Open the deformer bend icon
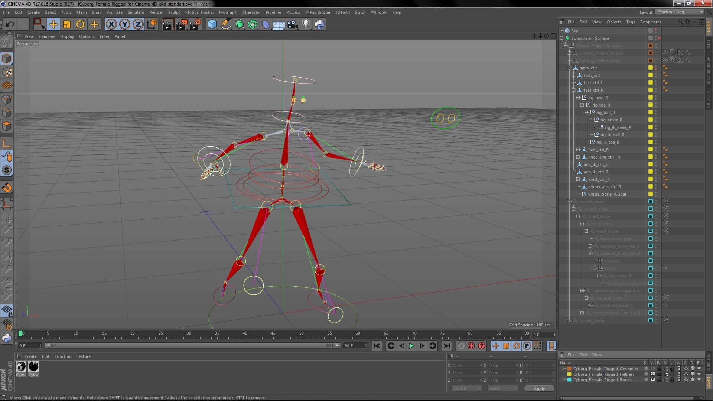713x401 pixels. coord(266,25)
